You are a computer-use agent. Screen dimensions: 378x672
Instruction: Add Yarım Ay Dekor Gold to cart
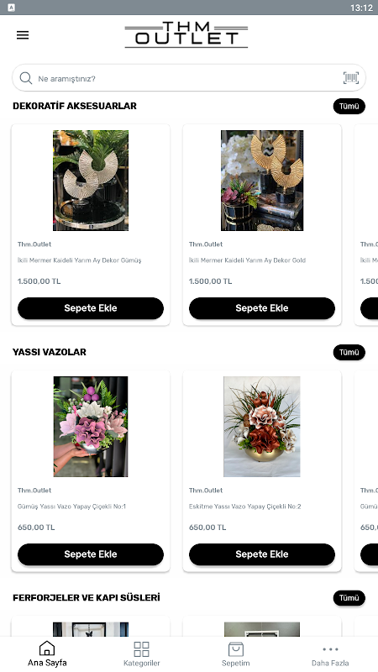click(x=262, y=308)
